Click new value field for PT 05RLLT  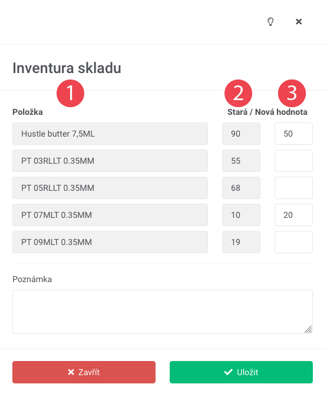293,188
